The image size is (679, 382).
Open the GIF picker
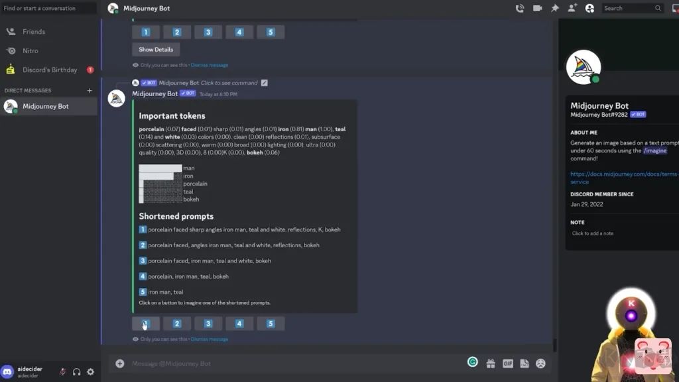pyautogui.click(x=508, y=363)
